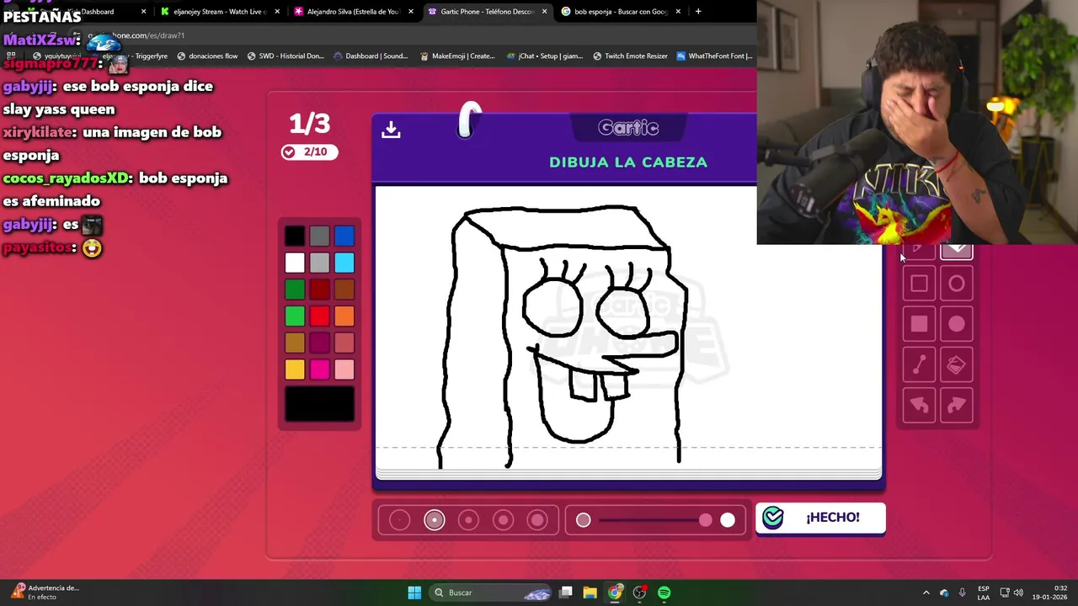Choose the fourth brush size
The width and height of the screenshot is (1078, 606).
tap(504, 520)
